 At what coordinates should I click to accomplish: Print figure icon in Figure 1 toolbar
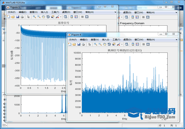tap(22, 17)
